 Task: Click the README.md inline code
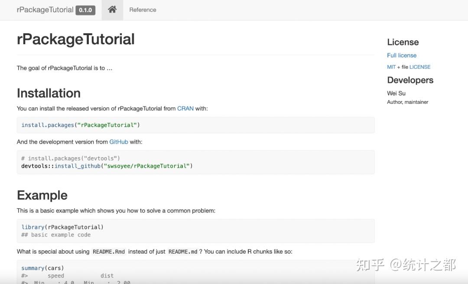[182, 252]
